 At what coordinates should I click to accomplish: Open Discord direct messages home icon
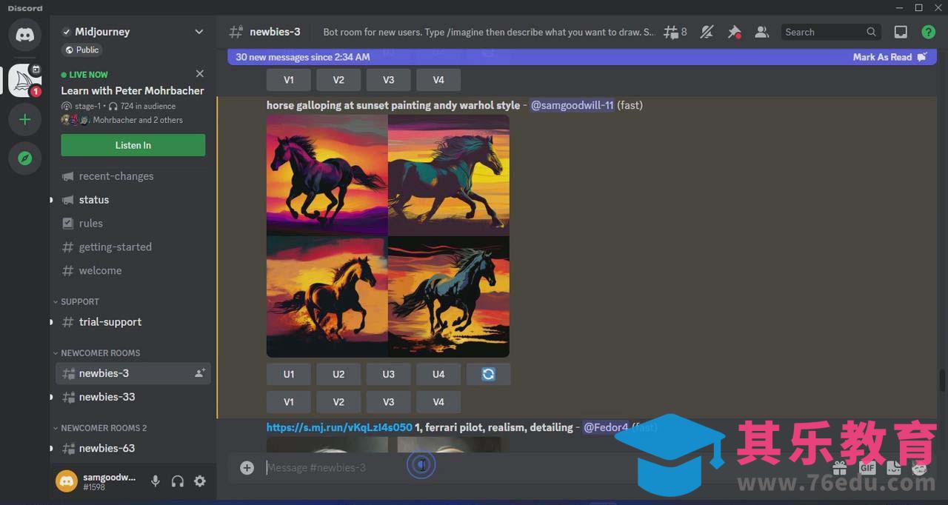tap(24, 35)
